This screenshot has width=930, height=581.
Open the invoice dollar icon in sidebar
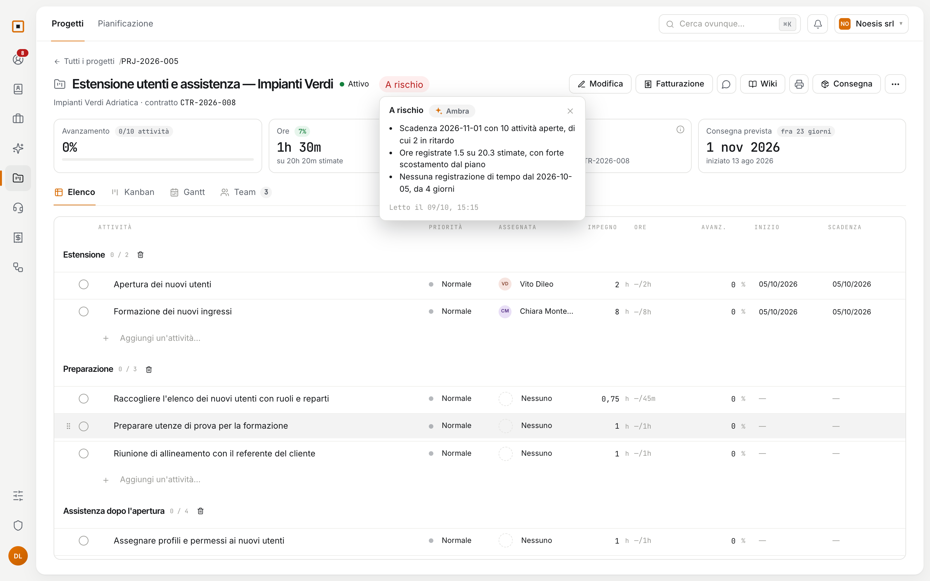(x=18, y=238)
